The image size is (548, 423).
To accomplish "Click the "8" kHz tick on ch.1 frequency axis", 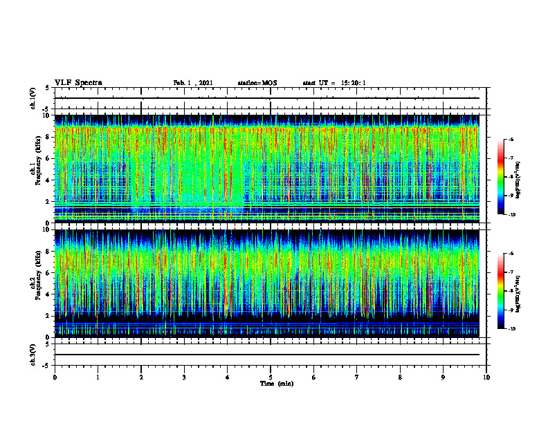I will 48,137.
